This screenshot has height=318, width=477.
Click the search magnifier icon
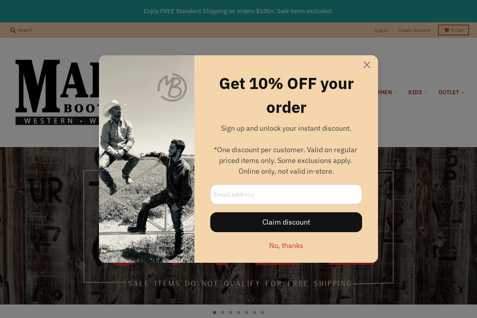(x=13, y=30)
